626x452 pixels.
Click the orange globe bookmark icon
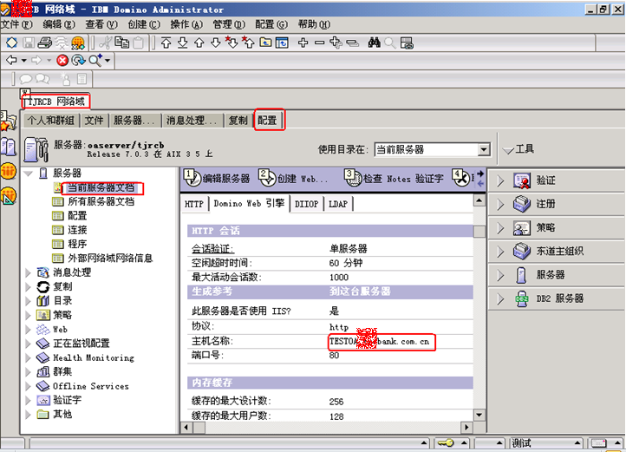(9, 171)
